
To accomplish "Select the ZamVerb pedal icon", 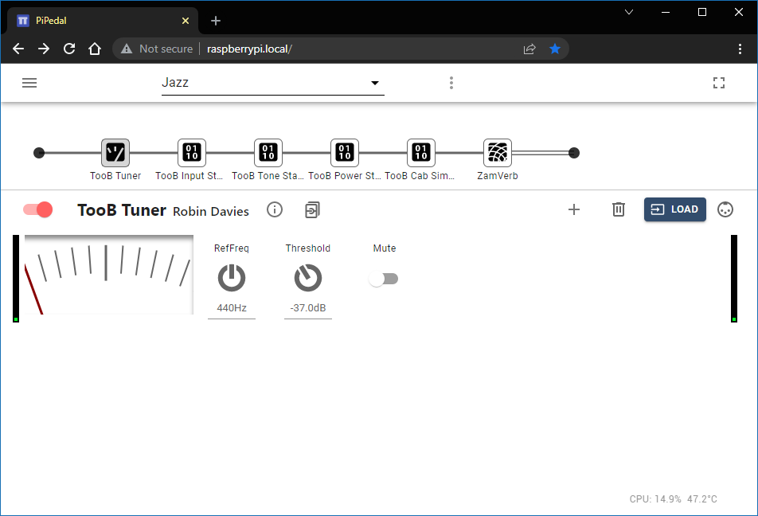I will (x=498, y=153).
